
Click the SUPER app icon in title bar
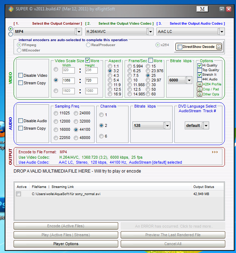coord(11,9)
